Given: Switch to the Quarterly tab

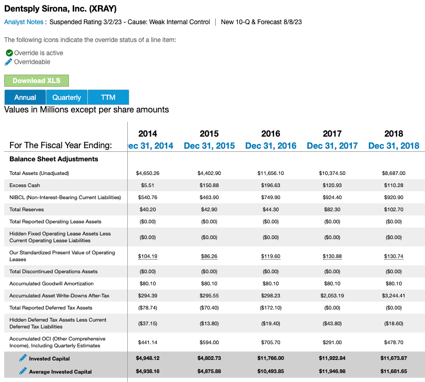Looking at the screenshot, I should (x=67, y=97).
